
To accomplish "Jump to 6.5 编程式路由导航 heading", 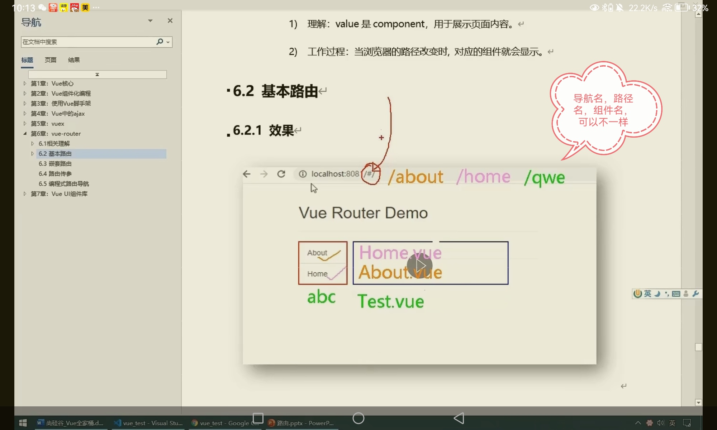I will point(64,184).
